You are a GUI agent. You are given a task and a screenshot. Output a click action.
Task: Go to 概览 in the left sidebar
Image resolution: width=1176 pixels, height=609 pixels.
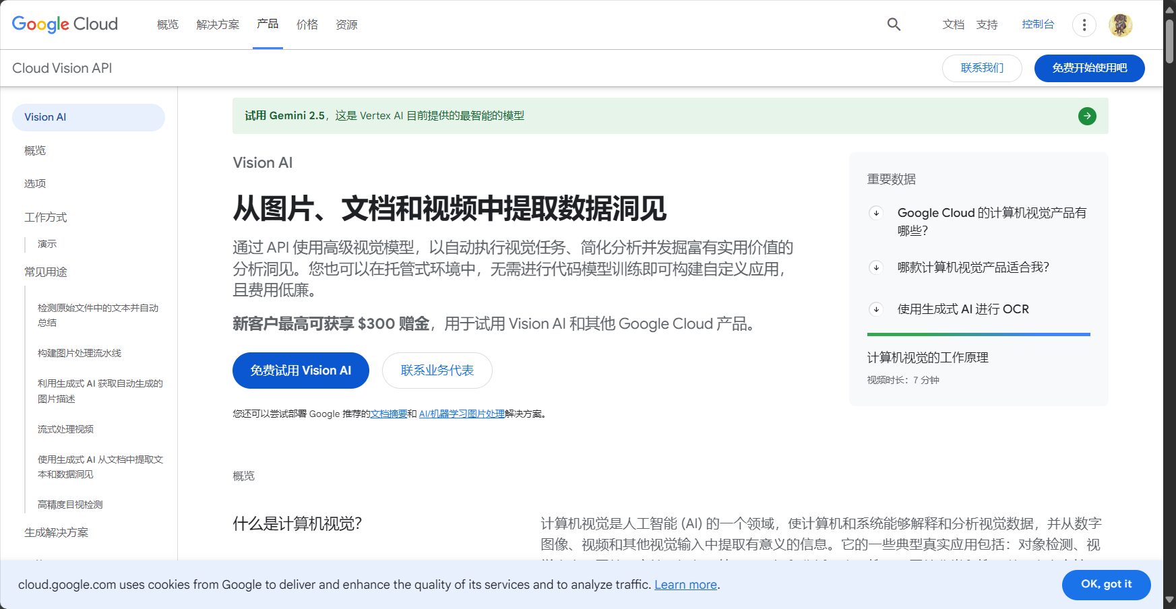point(35,150)
